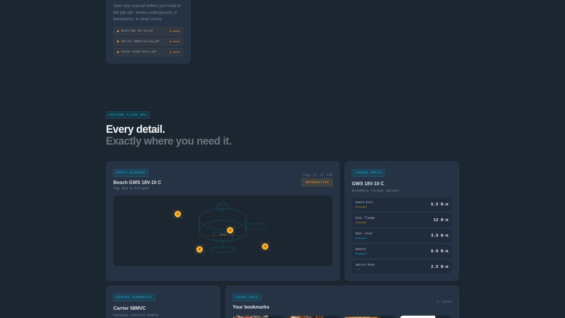The height and width of the screenshot is (318, 565).
Task: Select the Handle torque row
Action: tap(402, 251)
